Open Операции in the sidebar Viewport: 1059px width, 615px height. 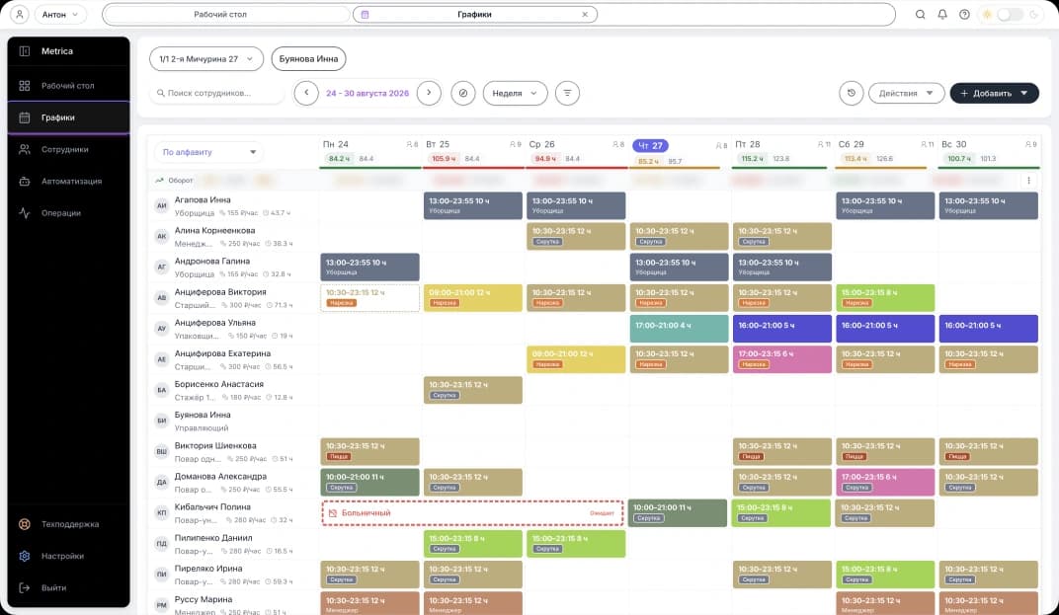[68, 212]
